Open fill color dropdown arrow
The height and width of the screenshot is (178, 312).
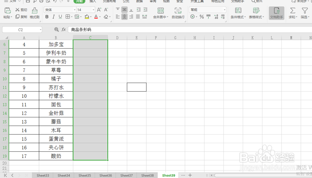tap(90, 17)
